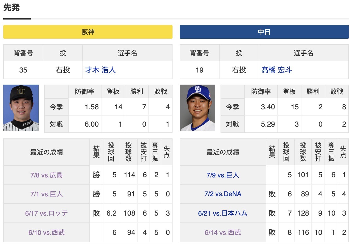This screenshot has width=350, height=245.
Task: Select the yellow 阪神 team header
Action: point(88,32)
